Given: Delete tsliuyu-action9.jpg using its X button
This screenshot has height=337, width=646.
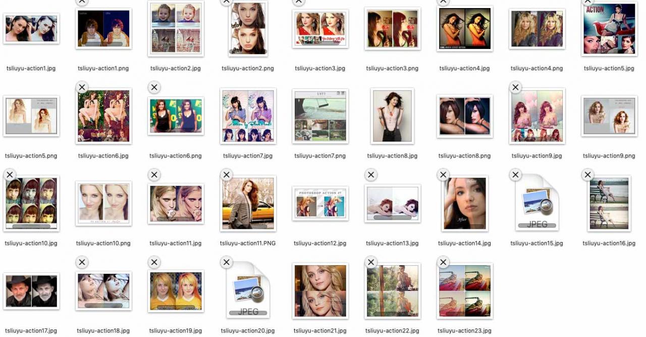Looking at the screenshot, I should 515,87.
